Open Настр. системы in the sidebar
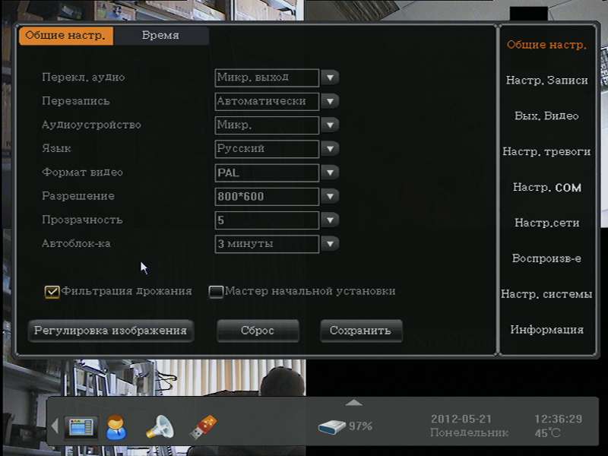This screenshot has height=456, width=608. pos(546,294)
